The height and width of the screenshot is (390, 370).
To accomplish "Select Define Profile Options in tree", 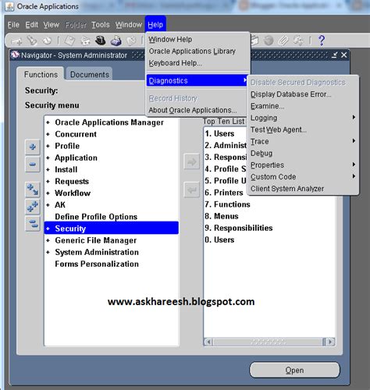I will (96, 217).
